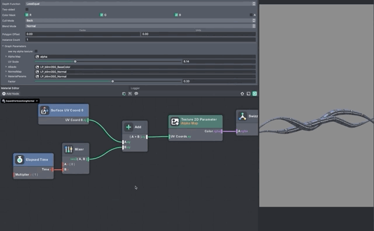
Task: Click the Mixer vec2(A, B) output port
Action: [x=88, y=159]
